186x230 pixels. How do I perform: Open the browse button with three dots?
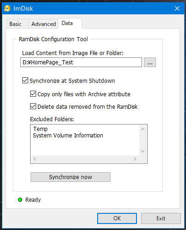click(150, 62)
